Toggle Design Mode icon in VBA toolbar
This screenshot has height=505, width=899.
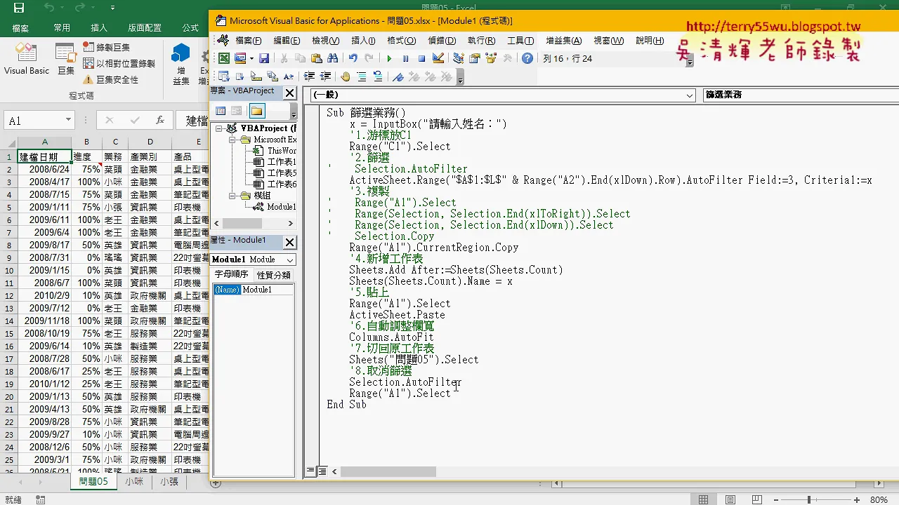pyautogui.click(x=438, y=59)
